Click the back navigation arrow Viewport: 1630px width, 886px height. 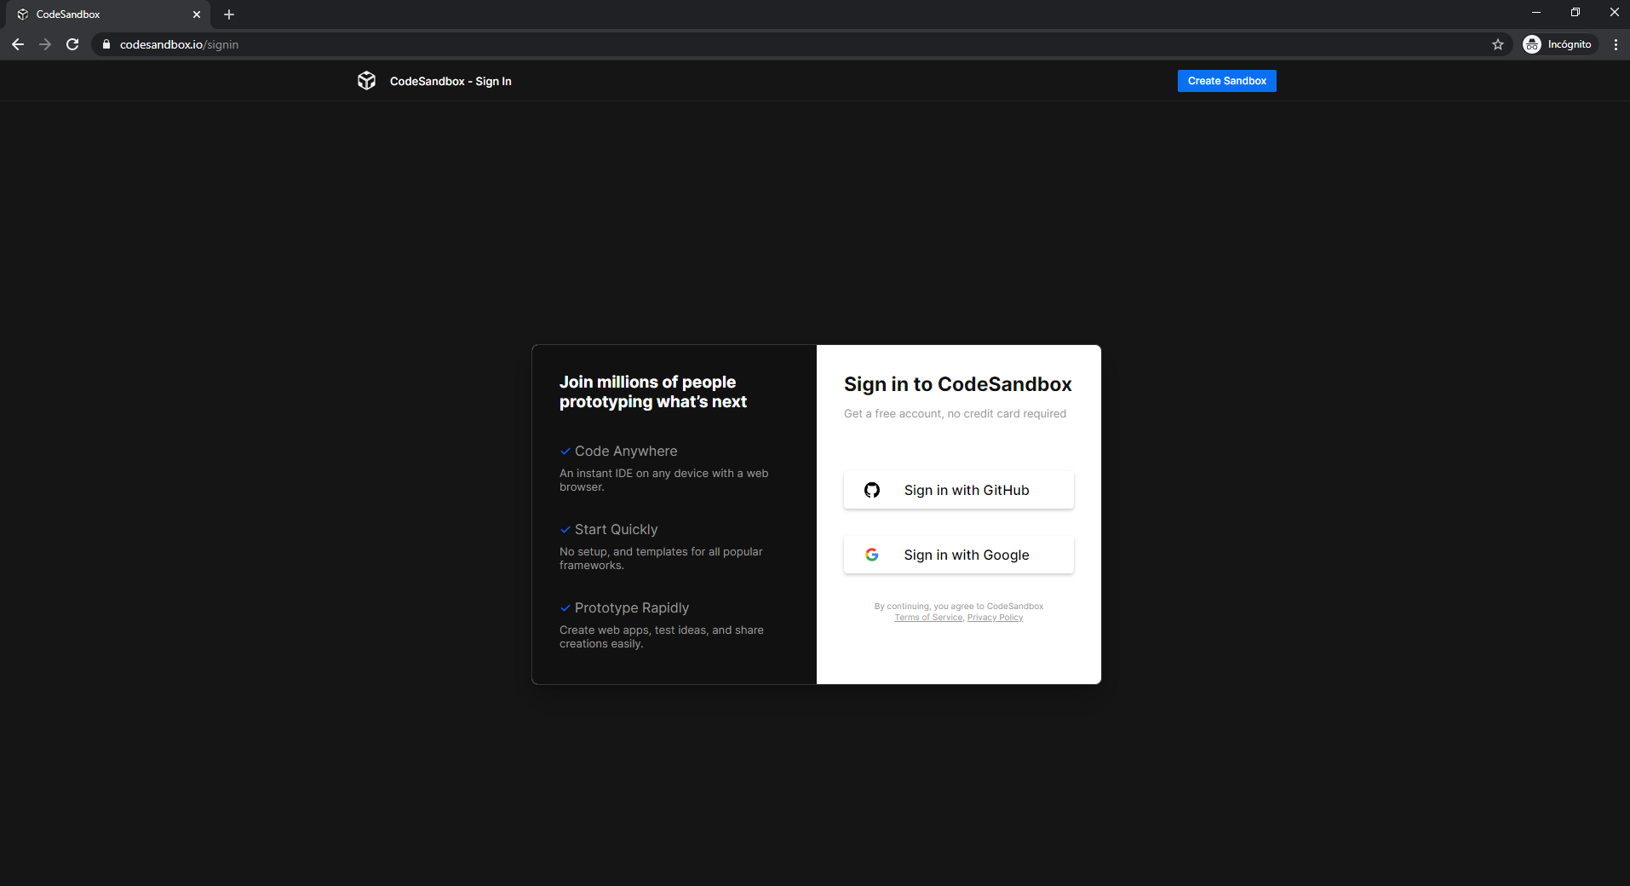click(x=17, y=43)
